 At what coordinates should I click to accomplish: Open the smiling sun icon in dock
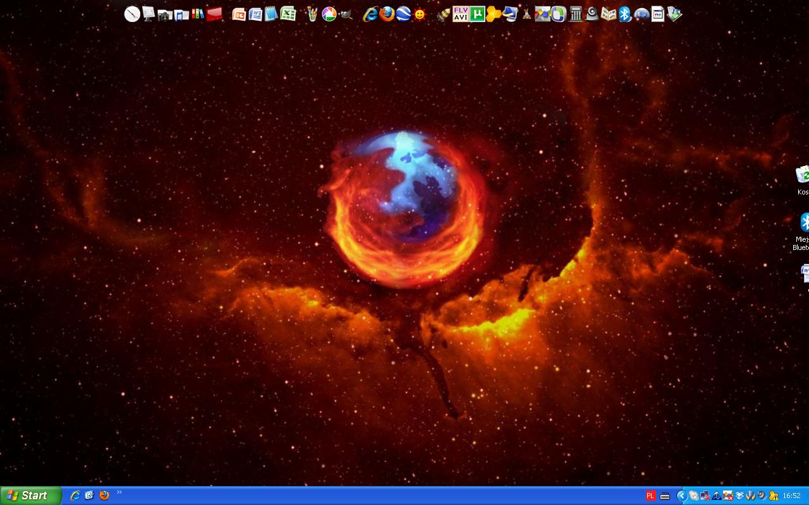(420, 15)
